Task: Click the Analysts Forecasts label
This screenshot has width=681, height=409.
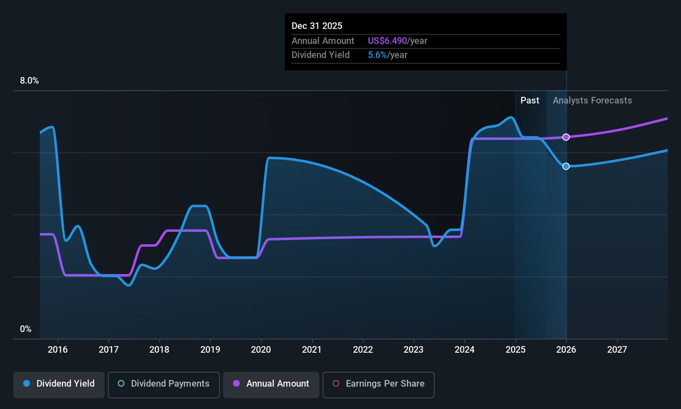Action: point(592,101)
